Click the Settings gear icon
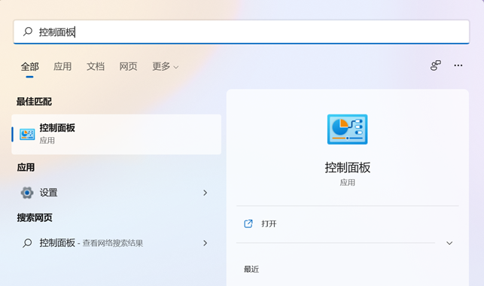This screenshot has height=286, width=484. click(x=27, y=193)
